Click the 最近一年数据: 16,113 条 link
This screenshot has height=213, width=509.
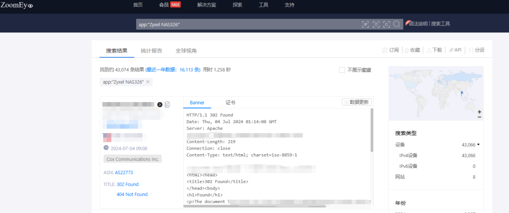(x=173, y=70)
